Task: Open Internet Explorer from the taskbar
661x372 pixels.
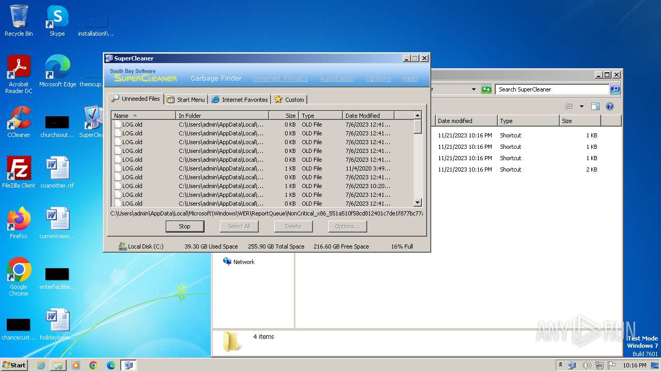Action: tap(41, 365)
